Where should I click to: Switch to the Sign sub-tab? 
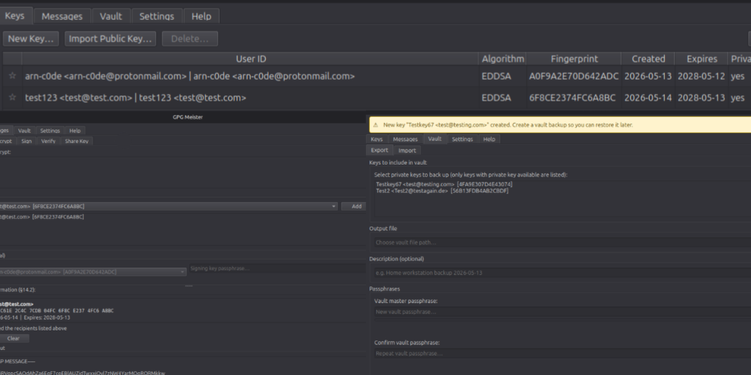point(26,141)
